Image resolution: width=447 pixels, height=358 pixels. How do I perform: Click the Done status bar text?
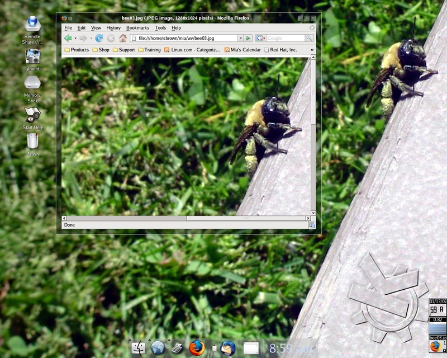pyautogui.click(x=69, y=225)
